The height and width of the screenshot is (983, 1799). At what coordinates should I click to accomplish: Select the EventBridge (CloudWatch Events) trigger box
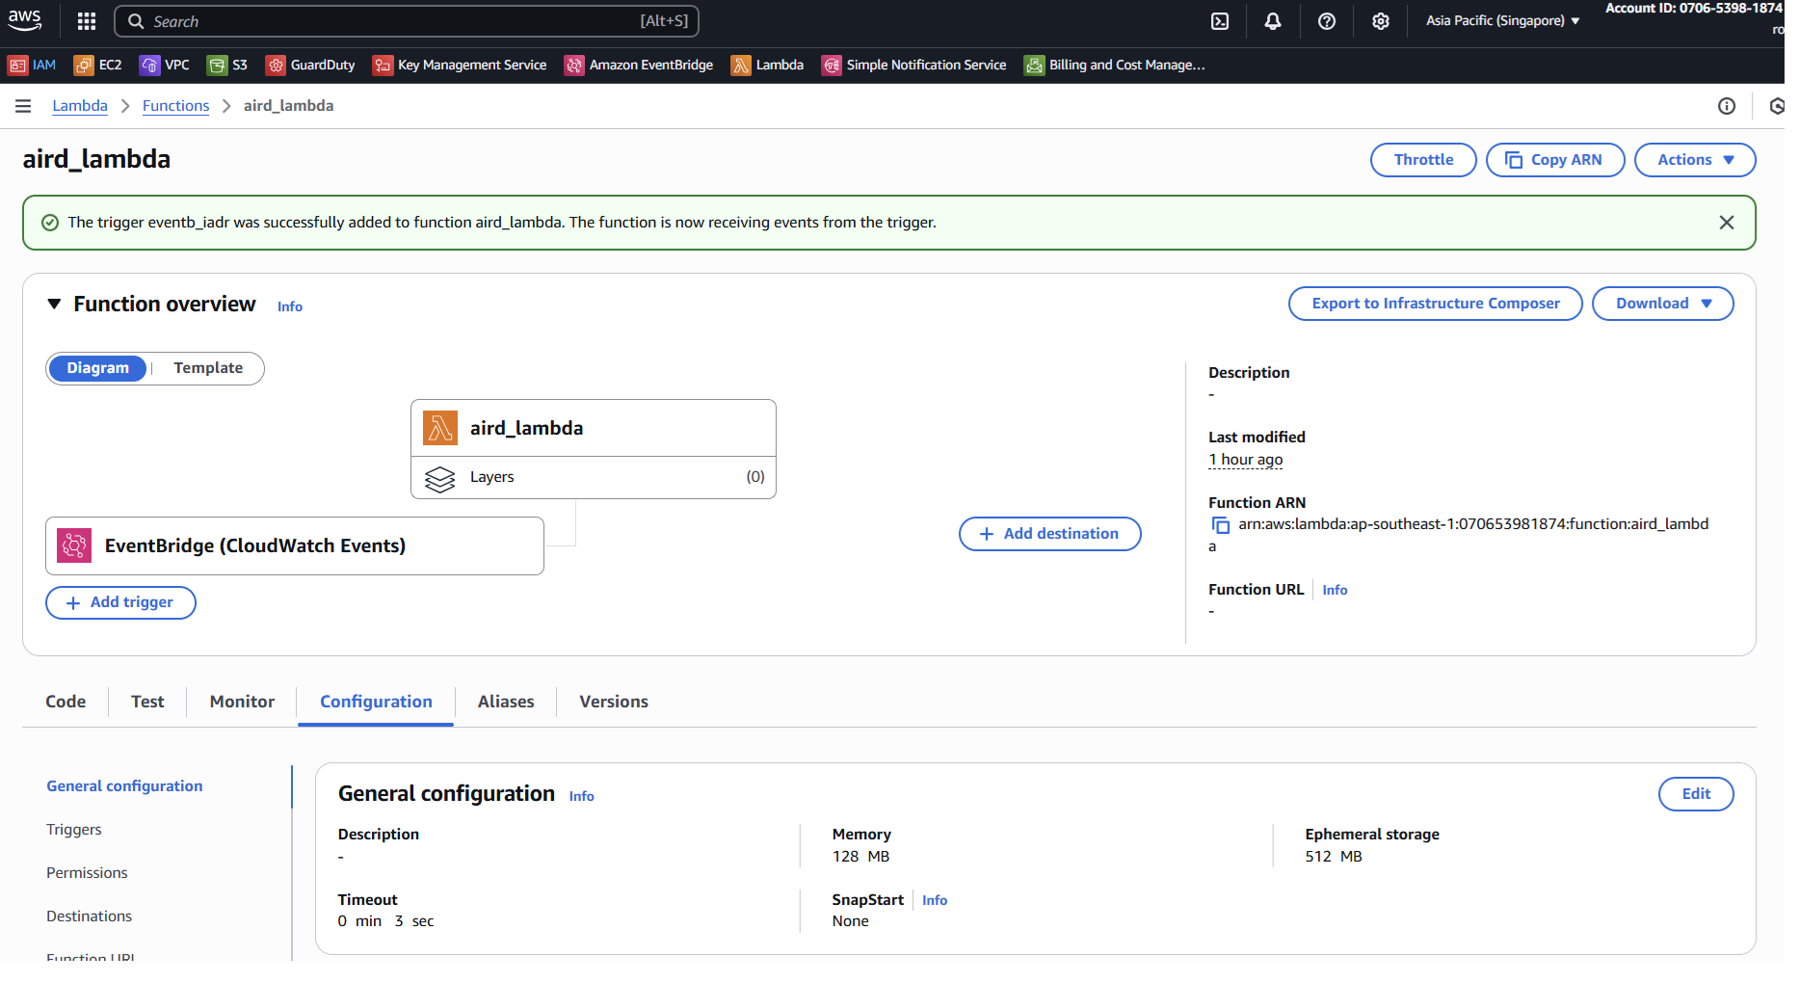click(x=295, y=546)
